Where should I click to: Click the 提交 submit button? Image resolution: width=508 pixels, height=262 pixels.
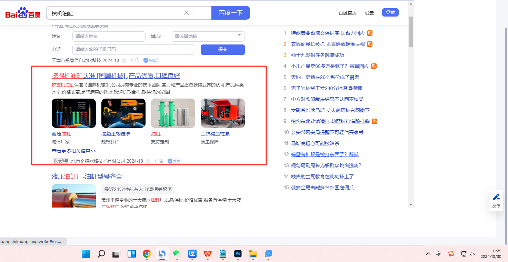[x=223, y=50]
